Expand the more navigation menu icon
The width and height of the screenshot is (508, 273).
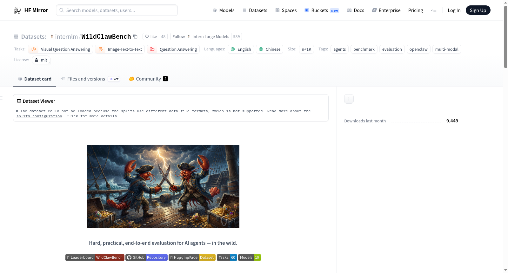point(433,10)
